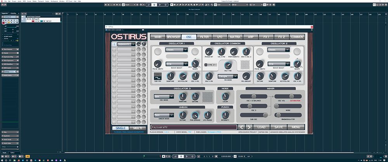This screenshot has width=388, height=162.
Task: Open Oscillator 2 Wave Select dropdown
Action: coord(278,64)
